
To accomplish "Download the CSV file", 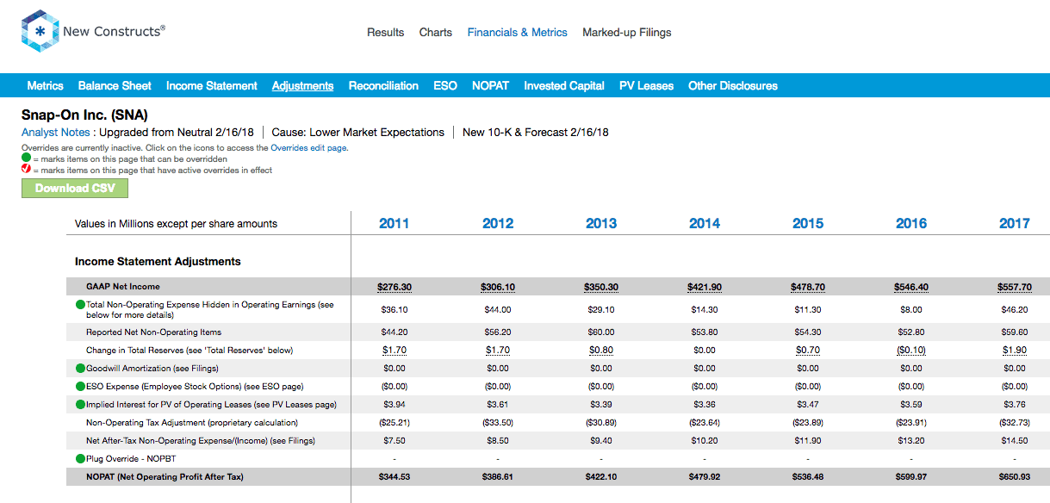I will [75, 188].
